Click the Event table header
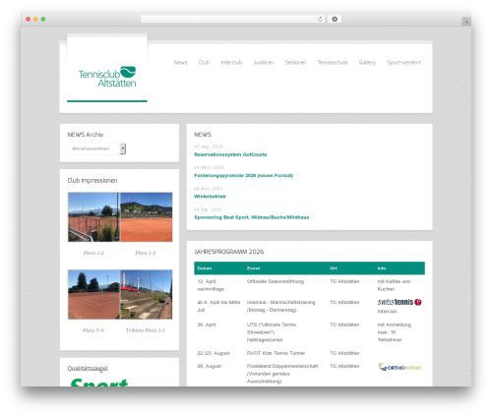Screen dimensions: 492x416 tap(253, 268)
